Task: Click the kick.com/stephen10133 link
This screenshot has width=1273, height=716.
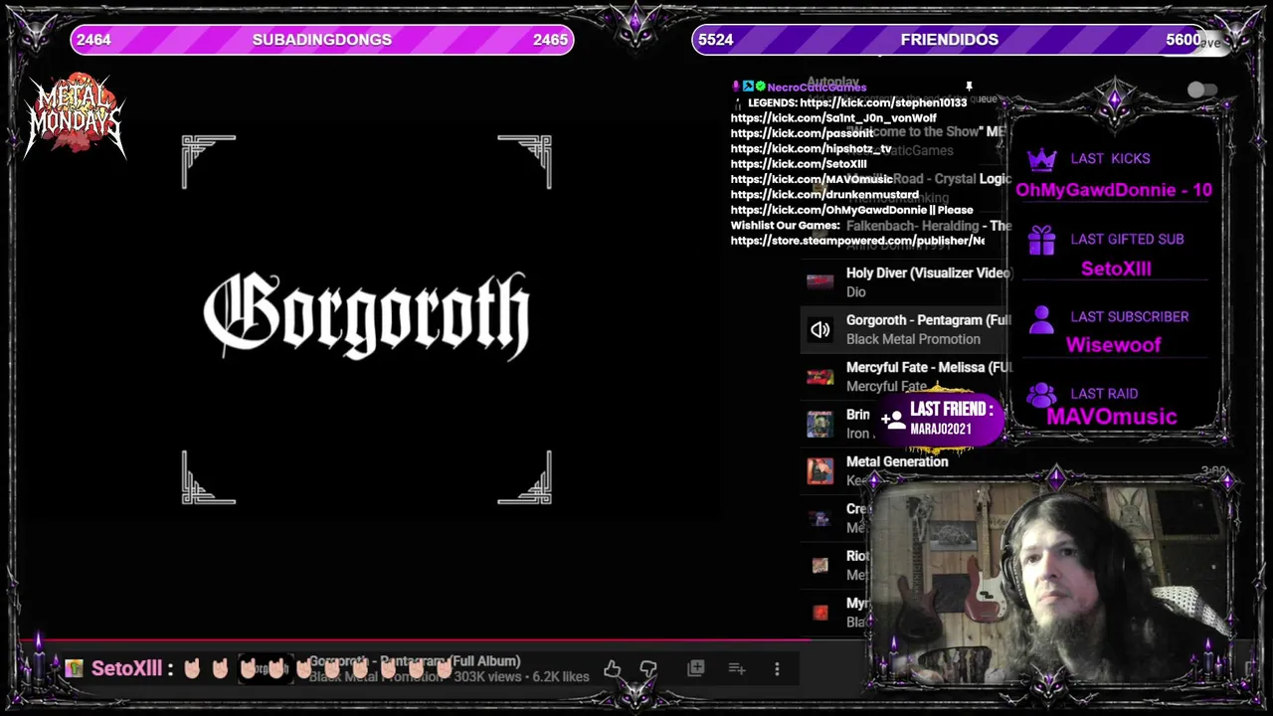Action: coord(883,102)
